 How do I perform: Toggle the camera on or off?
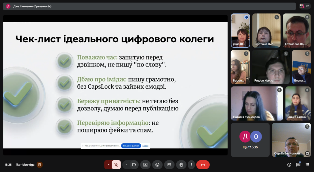[x=134, y=165]
